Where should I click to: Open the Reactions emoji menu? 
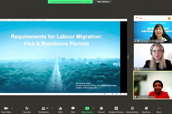click(146, 108)
